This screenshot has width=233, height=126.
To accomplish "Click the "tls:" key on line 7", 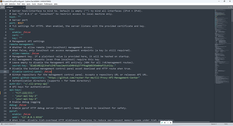I will (12, 29).
